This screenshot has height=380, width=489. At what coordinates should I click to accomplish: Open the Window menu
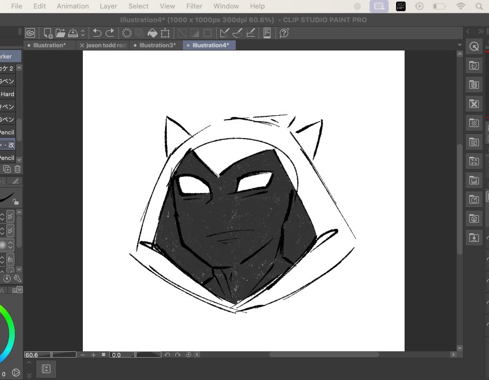[x=226, y=6]
